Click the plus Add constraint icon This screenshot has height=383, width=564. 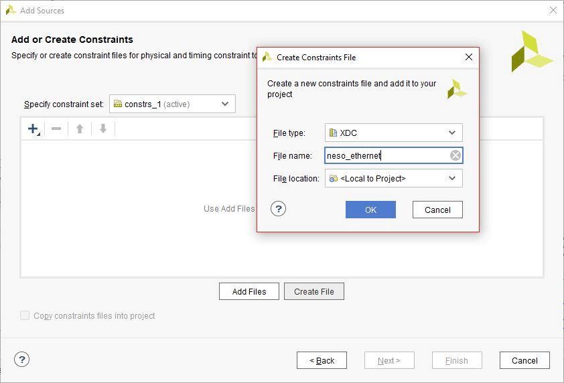tap(33, 129)
